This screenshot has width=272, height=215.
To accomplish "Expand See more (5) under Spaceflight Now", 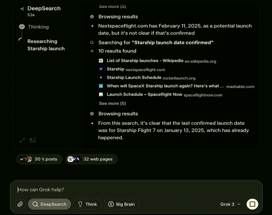I will tap(112, 103).
